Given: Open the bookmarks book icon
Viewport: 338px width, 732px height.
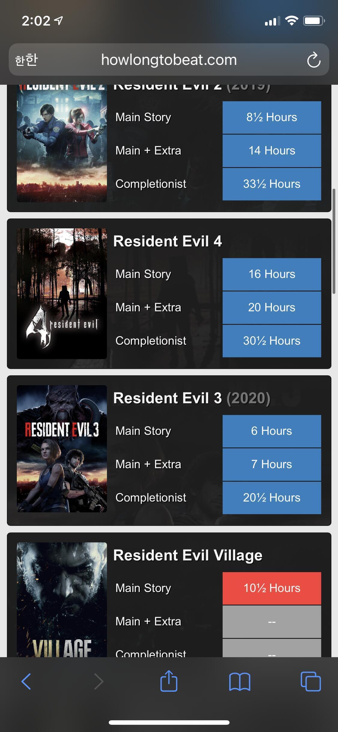Looking at the screenshot, I should (x=239, y=682).
